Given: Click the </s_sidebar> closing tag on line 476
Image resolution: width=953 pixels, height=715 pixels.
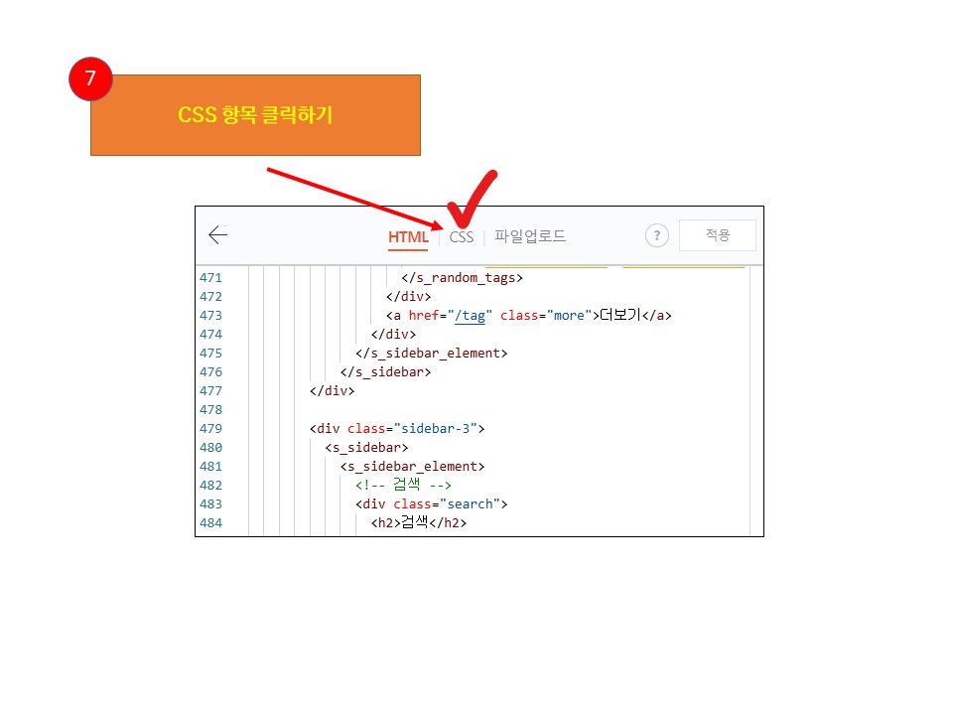Looking at the screenshot, I should tap(385, 372).
